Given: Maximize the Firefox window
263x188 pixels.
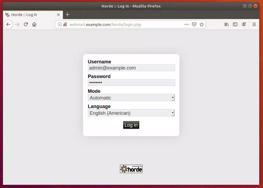Looking at the screenshot, I should point(250,6).
